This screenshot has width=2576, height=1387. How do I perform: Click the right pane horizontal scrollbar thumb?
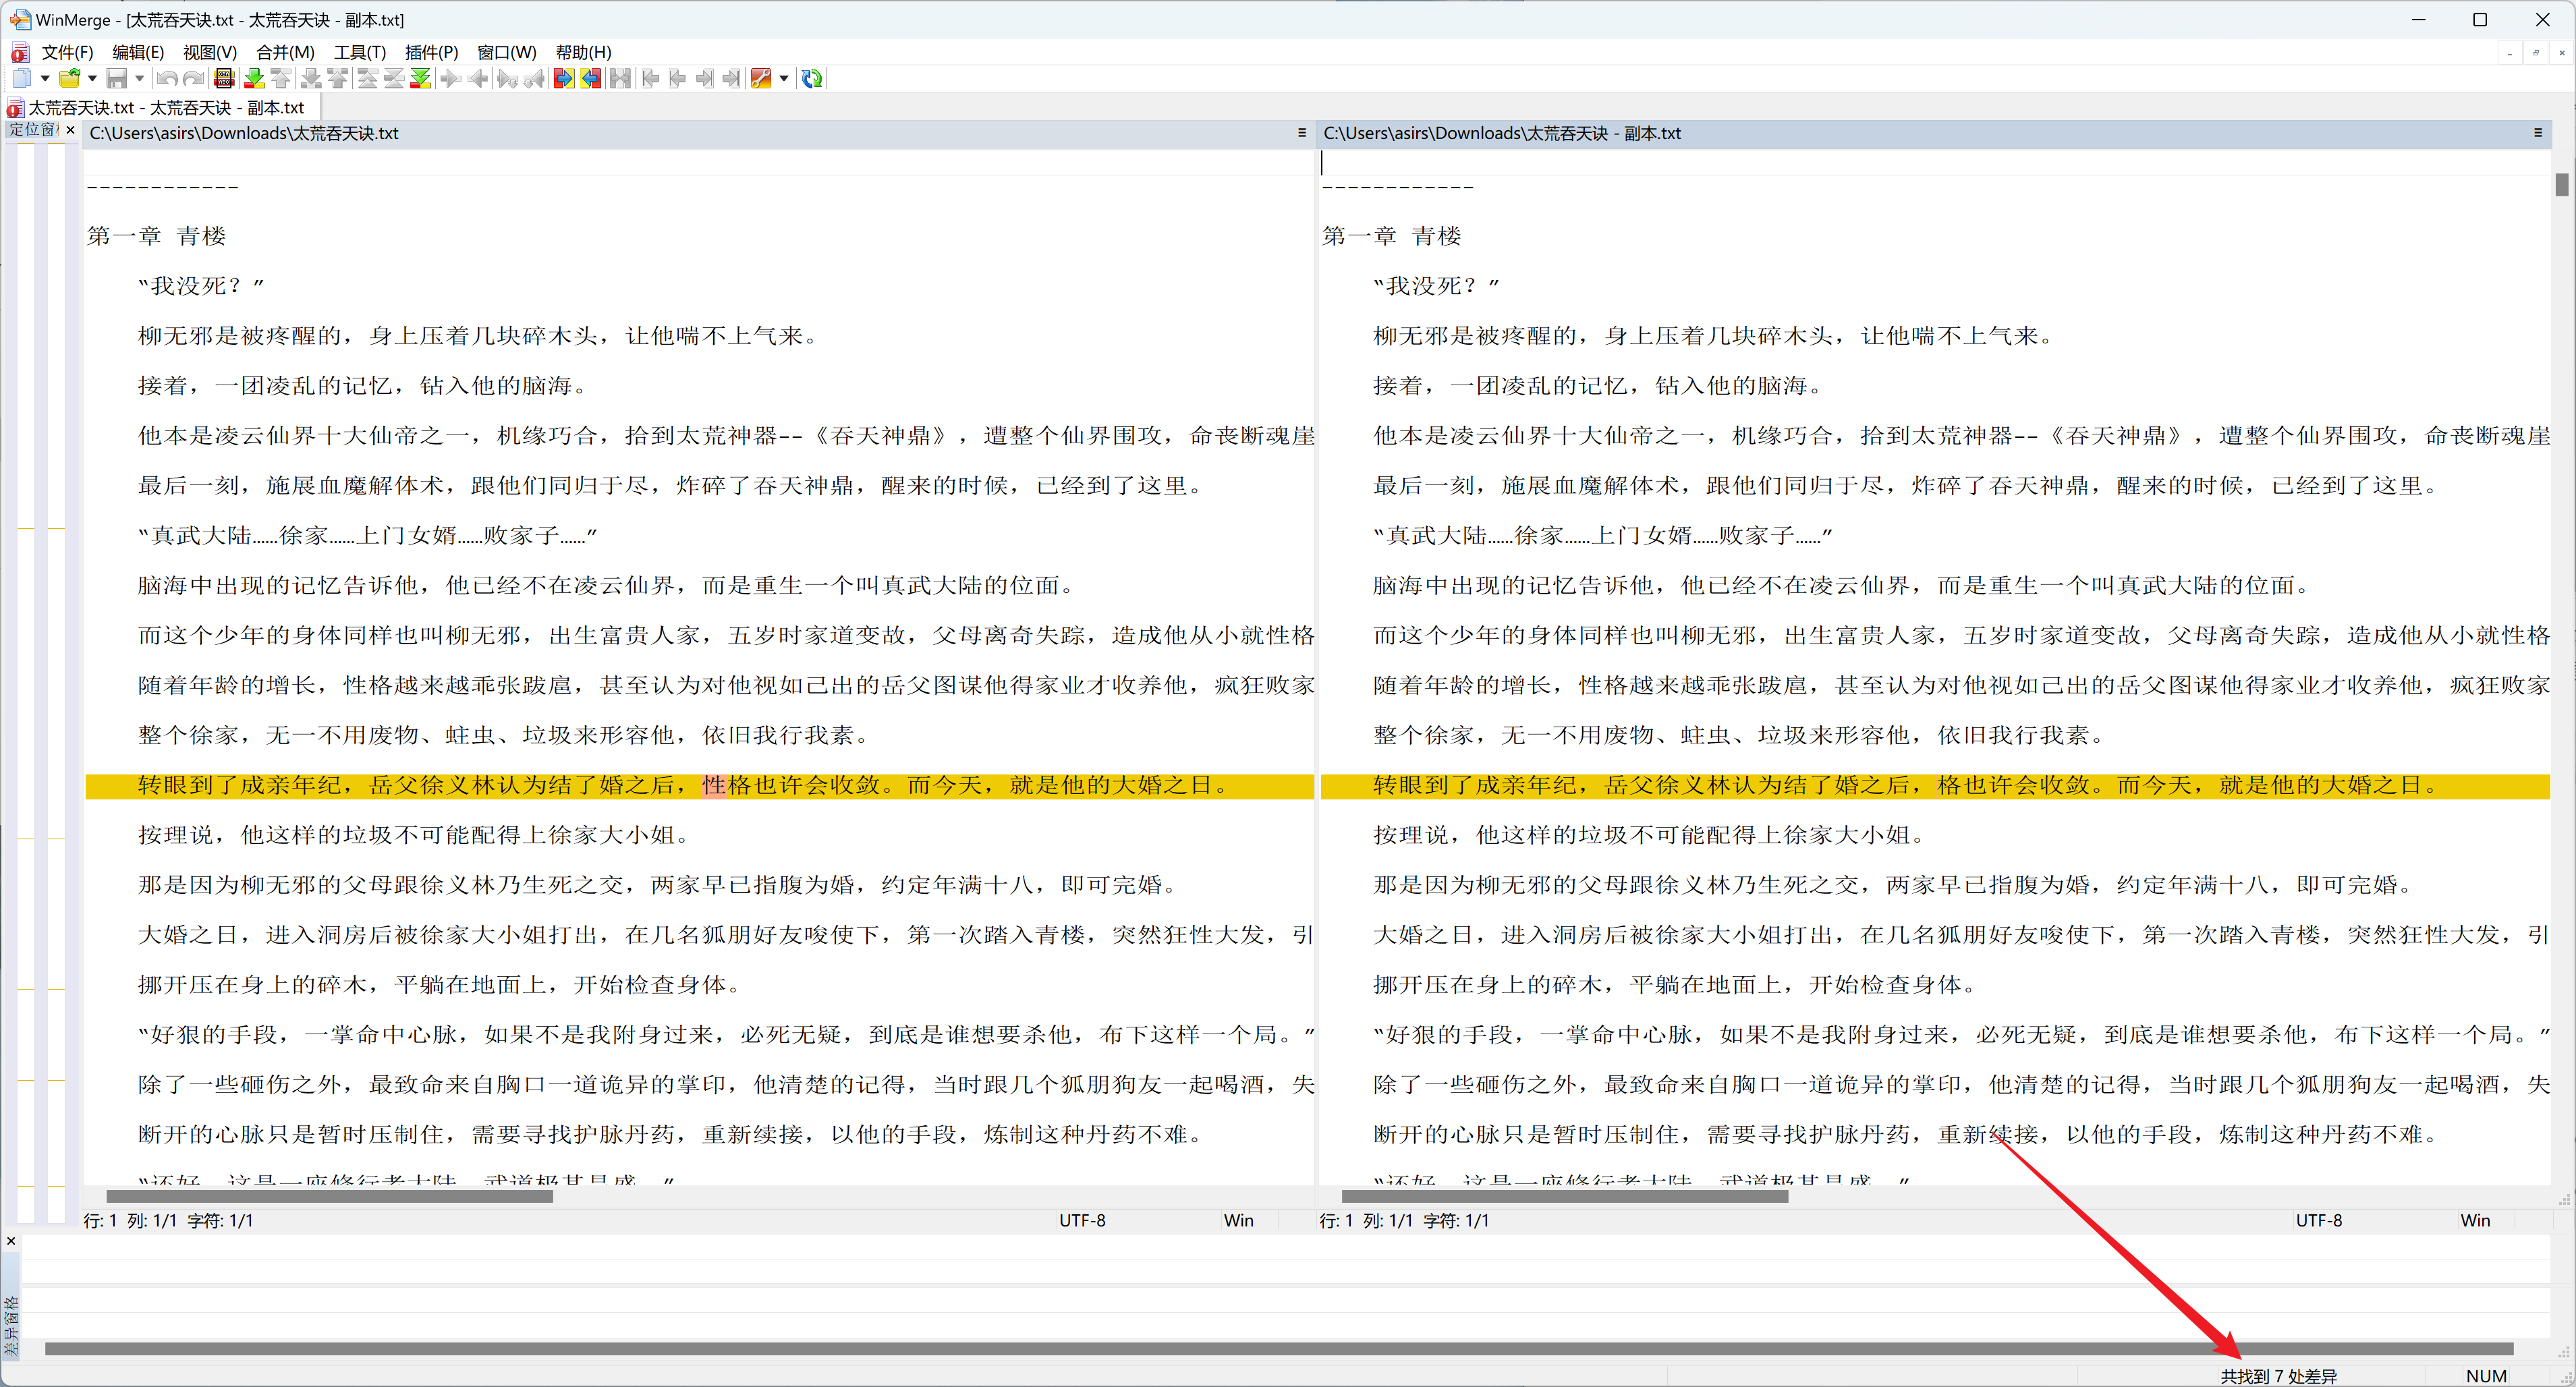1564,1196
